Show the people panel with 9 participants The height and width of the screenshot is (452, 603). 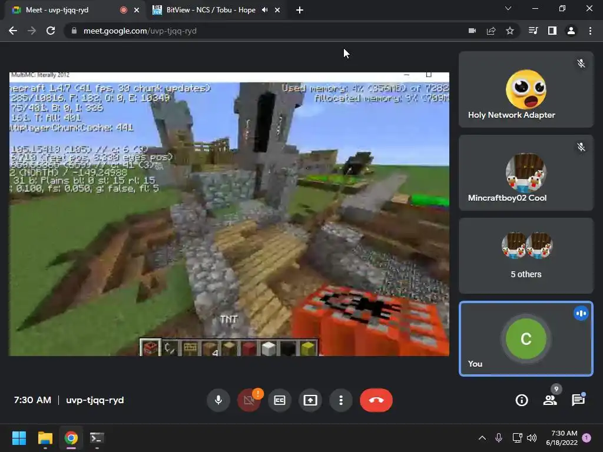tap(551, 400)
